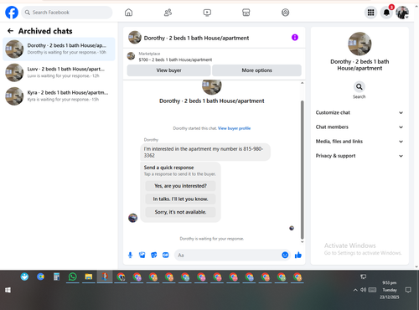This screenshot has height=310, width=419.
Task: Open Calculator from the taskbar
Action: tap(57, 276)
